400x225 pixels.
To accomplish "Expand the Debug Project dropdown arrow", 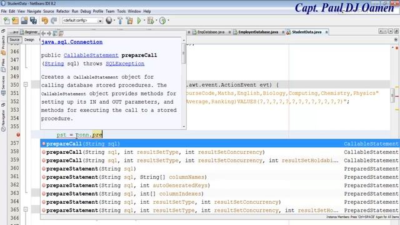I will (x=156, y=21).
